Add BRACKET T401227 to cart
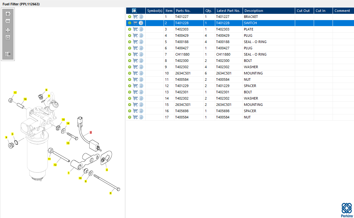This screenshot has width=354, height=218. [x=135, y=17]
